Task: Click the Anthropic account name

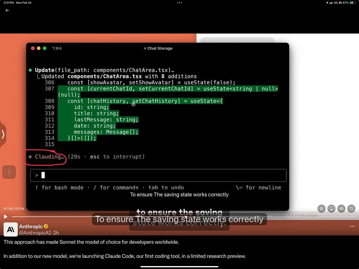Action: [31, 226]
